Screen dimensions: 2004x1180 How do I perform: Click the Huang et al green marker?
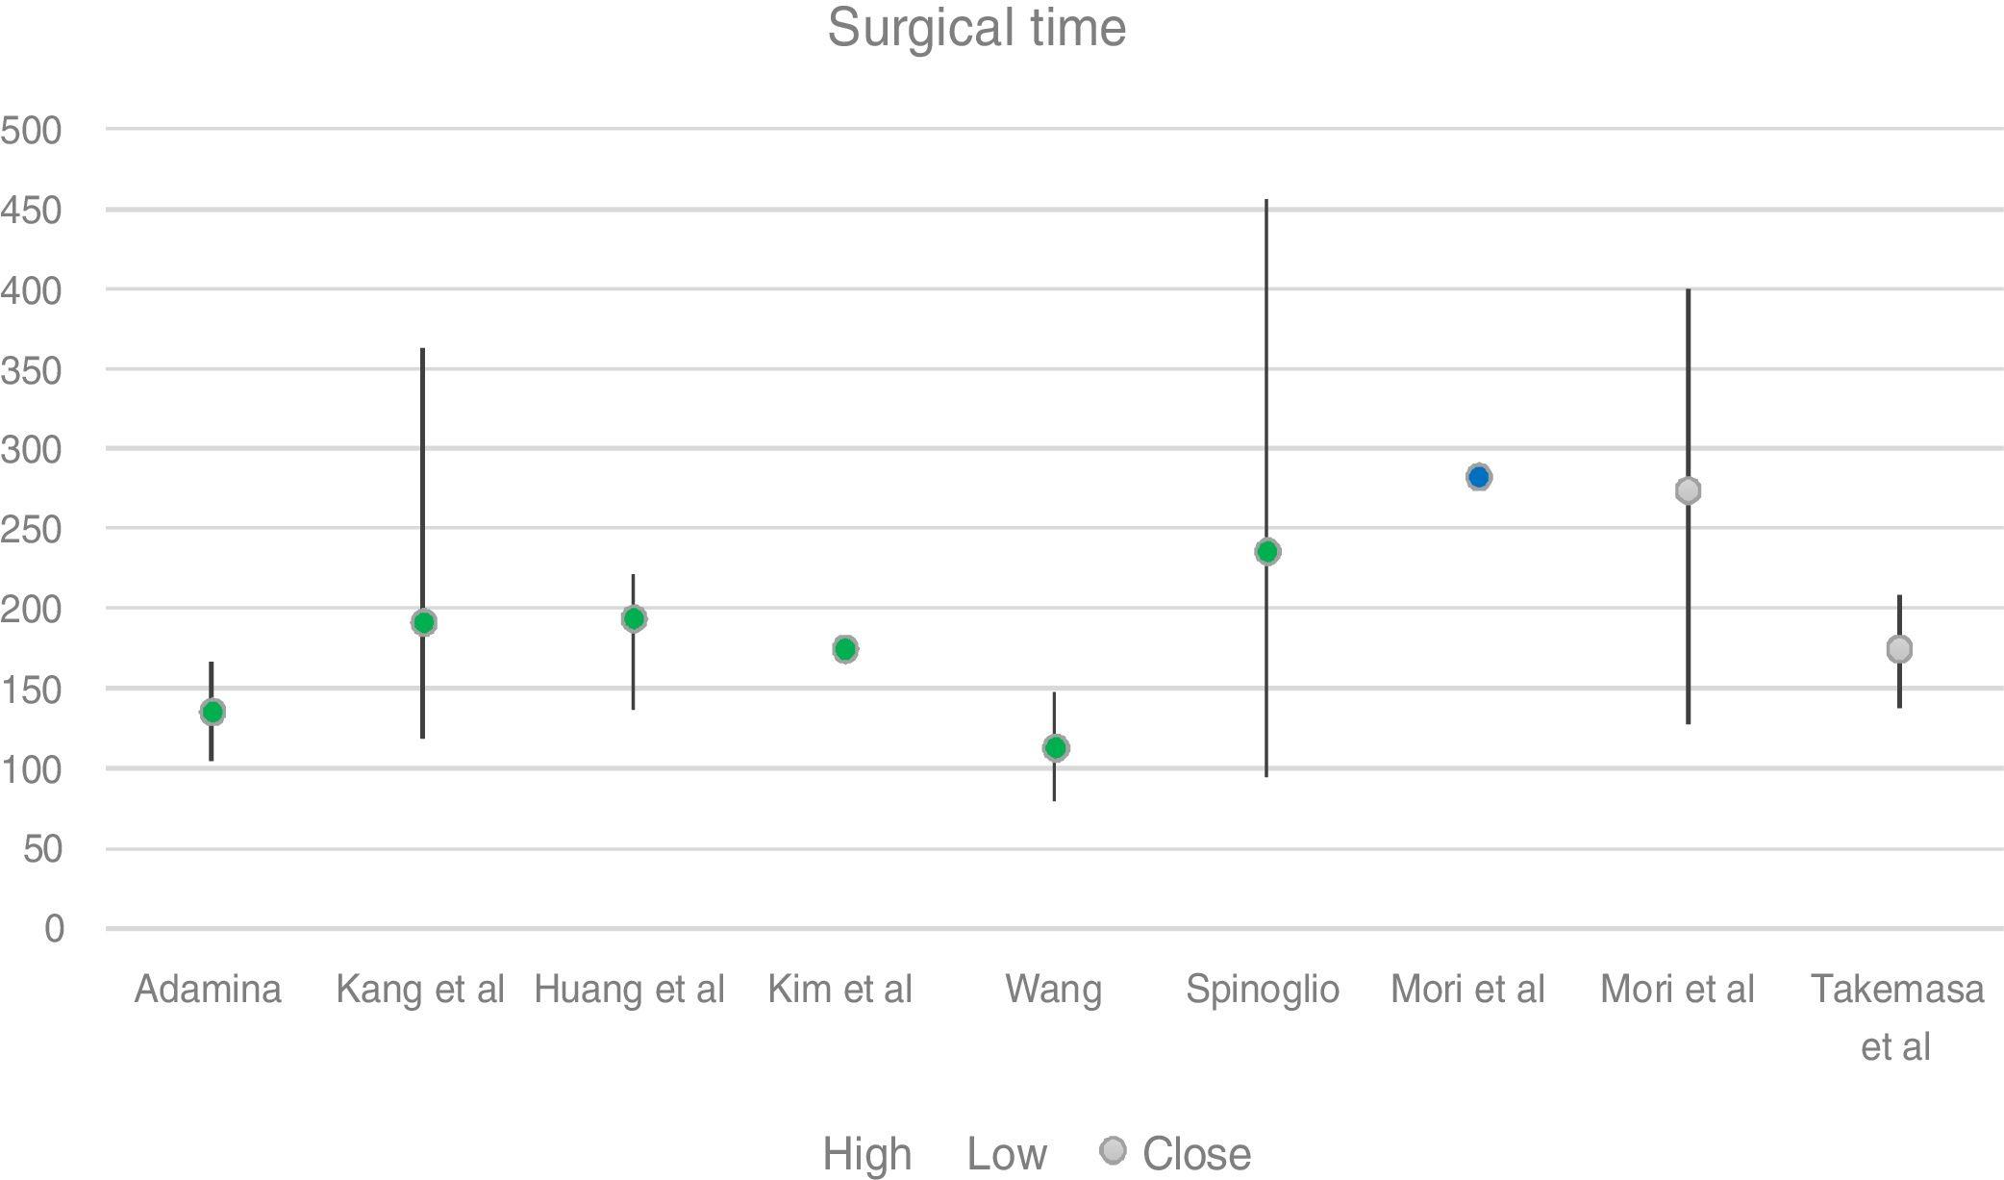634,618
